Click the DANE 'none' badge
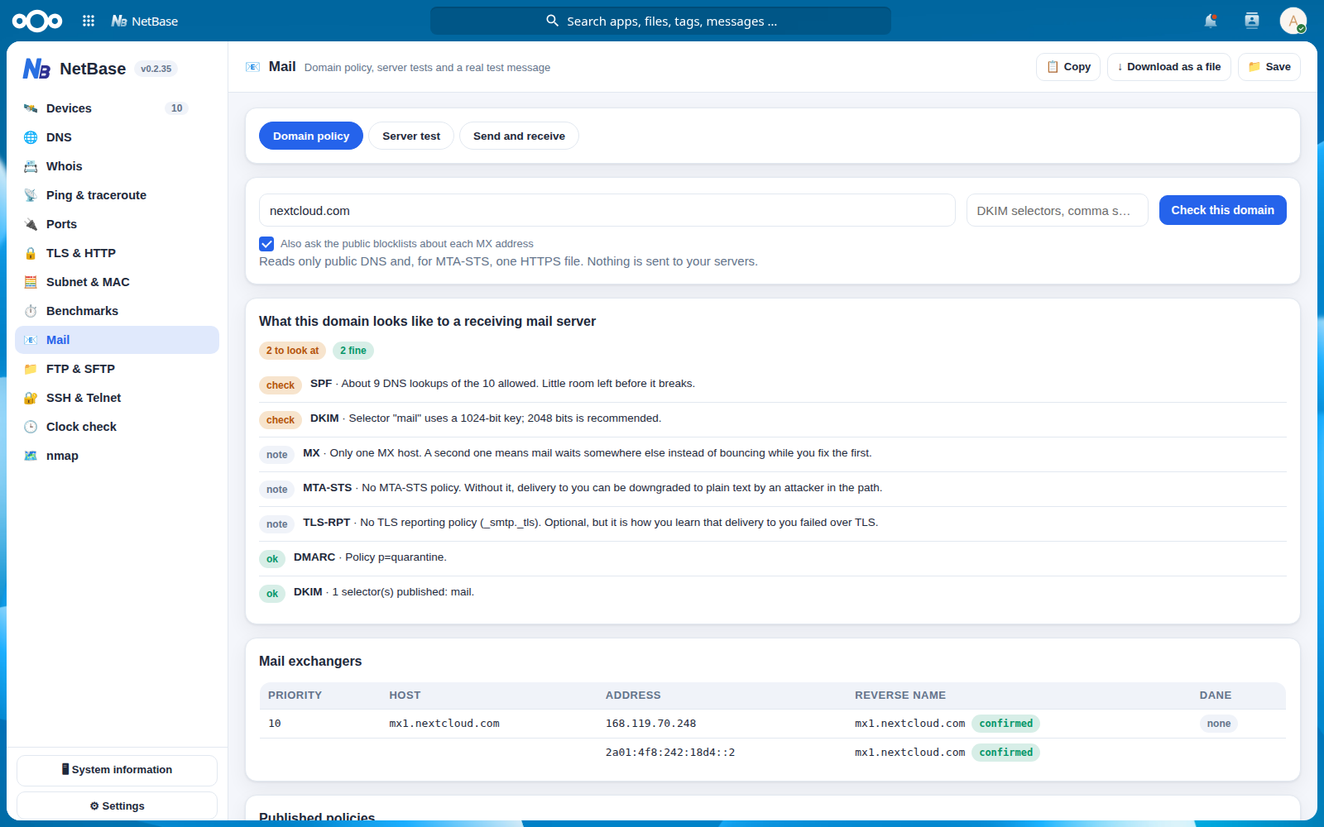The height and width of the screenshot is (827, 1324). pos(1219,724)
